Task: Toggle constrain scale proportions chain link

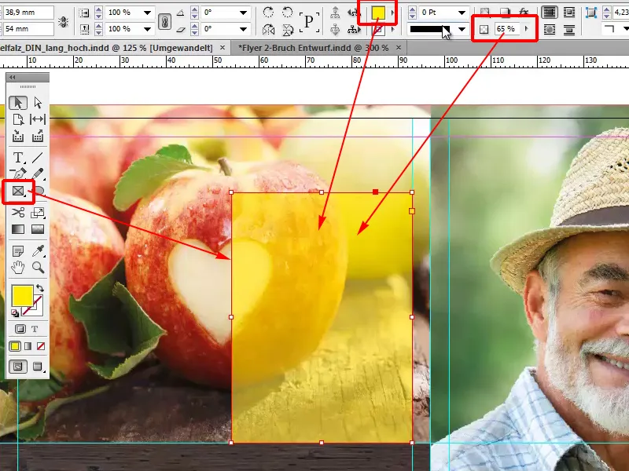Action: pos(164,21)
